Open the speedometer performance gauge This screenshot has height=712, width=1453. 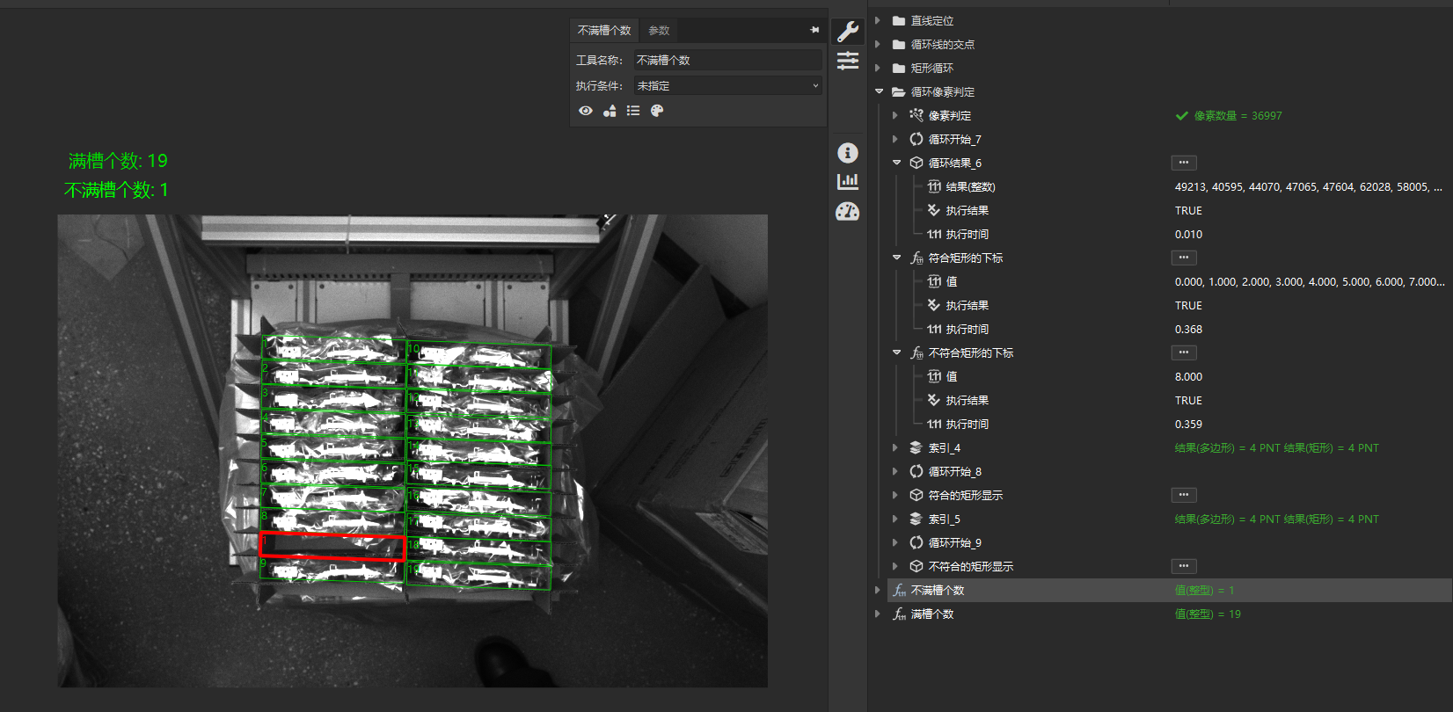(848, 212)
